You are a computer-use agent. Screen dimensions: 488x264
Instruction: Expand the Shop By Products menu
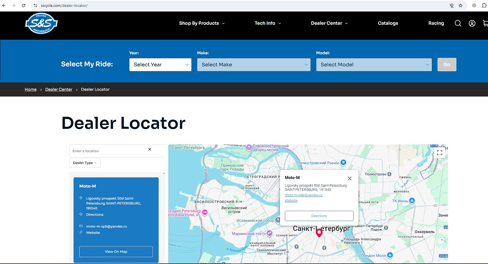(202, 23)
